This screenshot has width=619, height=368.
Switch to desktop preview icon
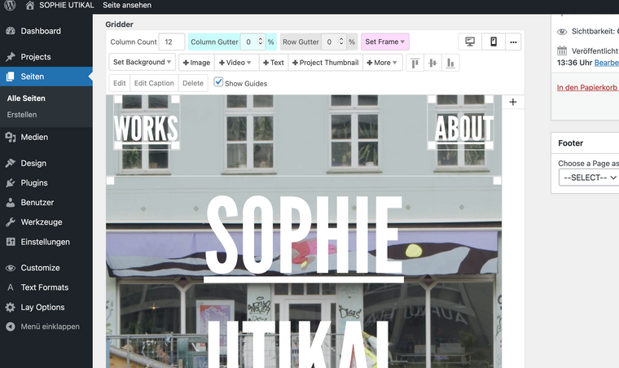point(470,42)
